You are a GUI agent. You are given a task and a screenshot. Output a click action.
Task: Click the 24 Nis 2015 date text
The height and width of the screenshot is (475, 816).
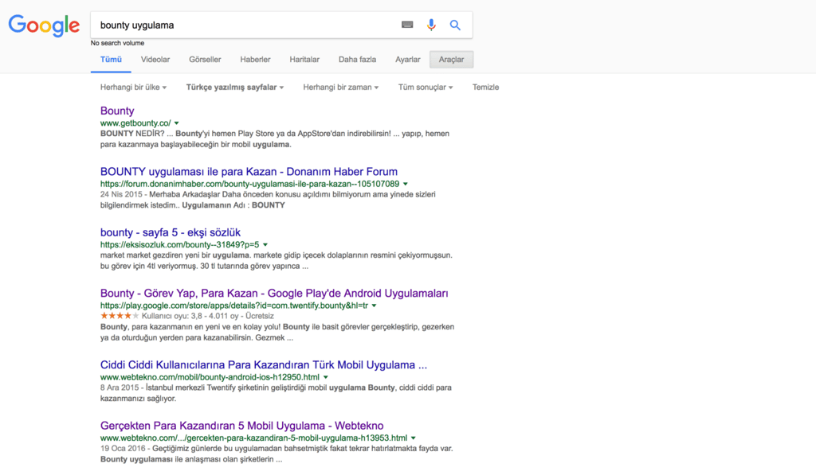click(x=121, y=194)
